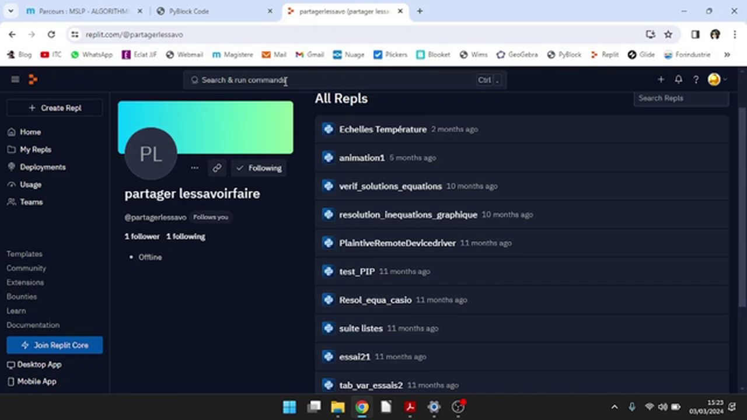Switch to the Parcours MSLP tab
Screen dimensions: 747x420
point(82,11)
